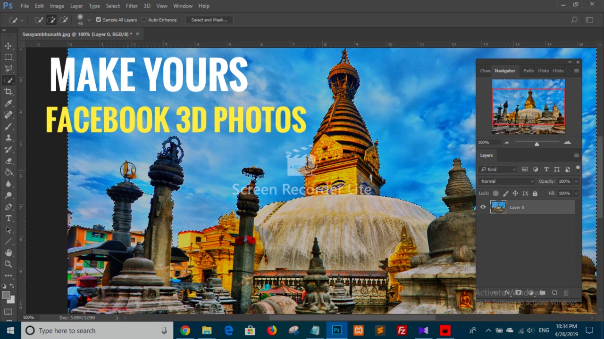The height and width of the screenshot is (339, 604).
Task: Select the Horizontal Type tool
Action: (8, 218)
